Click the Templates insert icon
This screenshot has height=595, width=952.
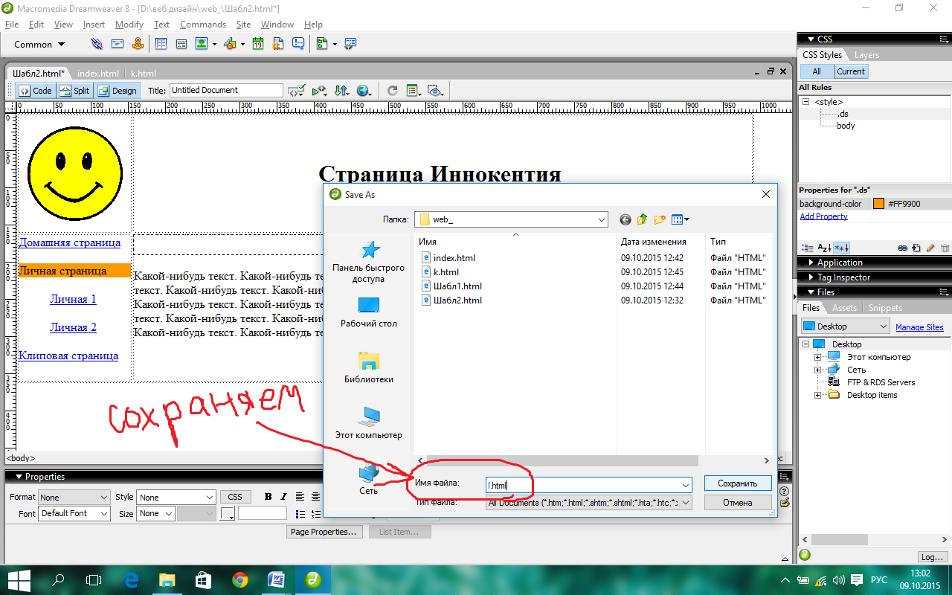tap(322, 45)
